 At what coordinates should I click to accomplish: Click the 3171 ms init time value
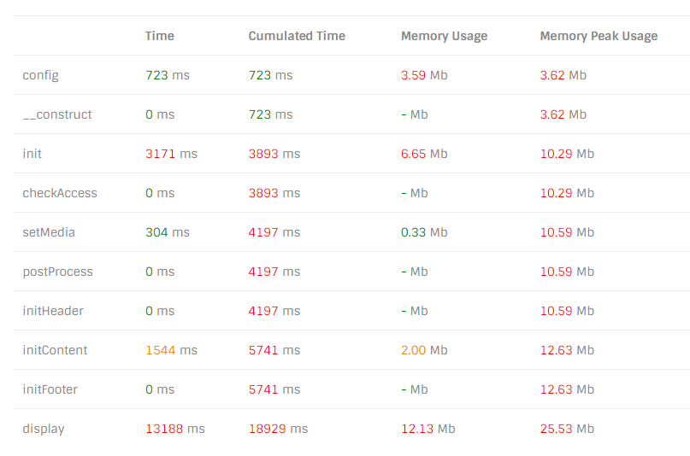171,154
